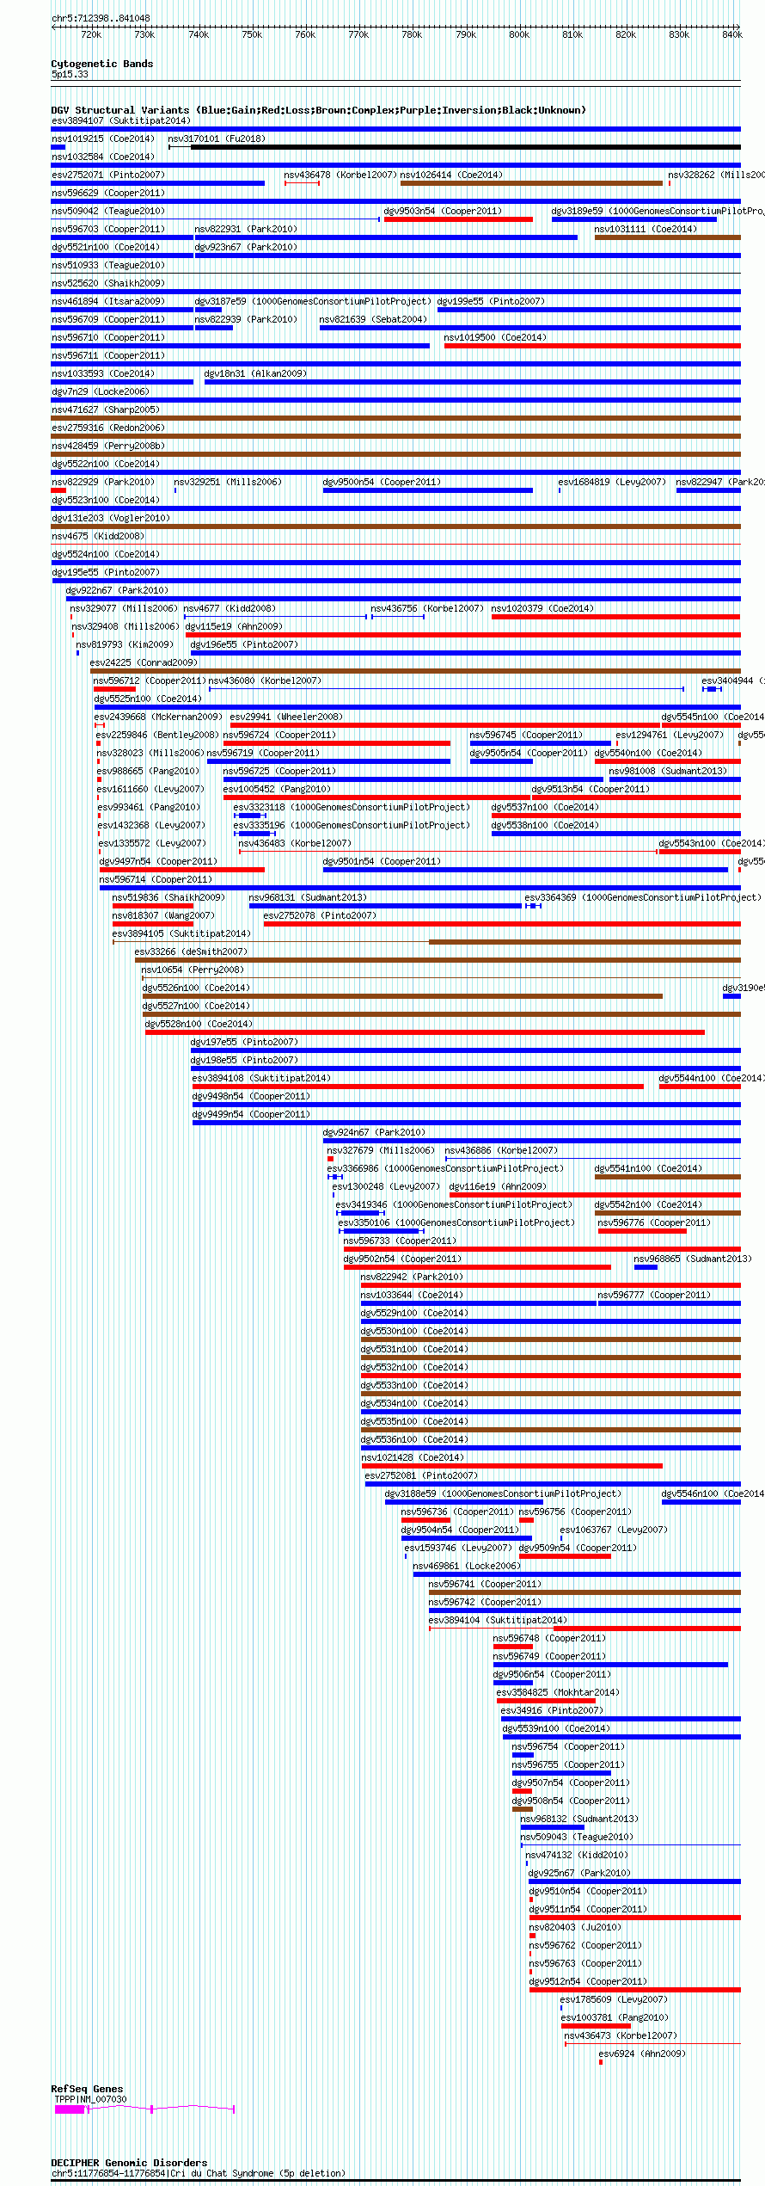Viewport: 765px width, 2186px height.
Task: Click the red nsv1019500 (Coe2014) bar
Action: click(592, 346)
